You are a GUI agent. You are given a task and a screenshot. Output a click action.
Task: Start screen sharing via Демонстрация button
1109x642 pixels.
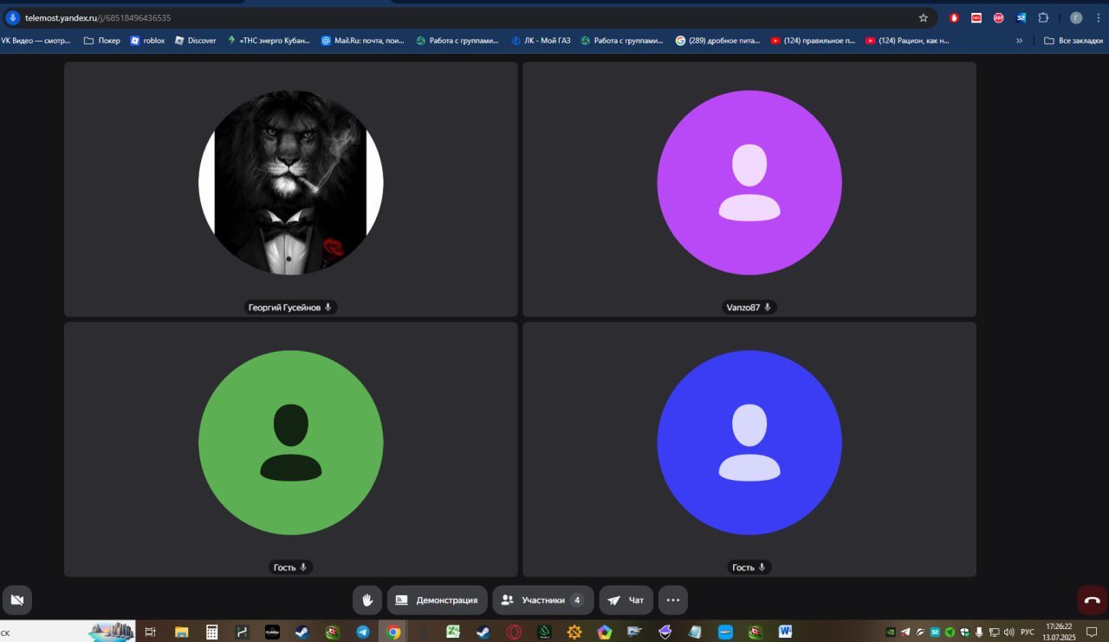click(438, 600)
